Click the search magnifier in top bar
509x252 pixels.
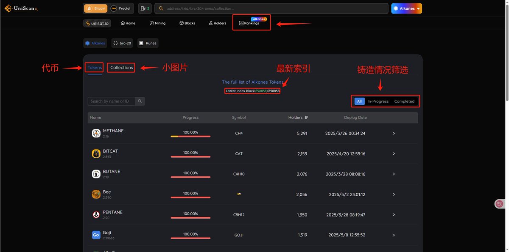click(160, 8)
